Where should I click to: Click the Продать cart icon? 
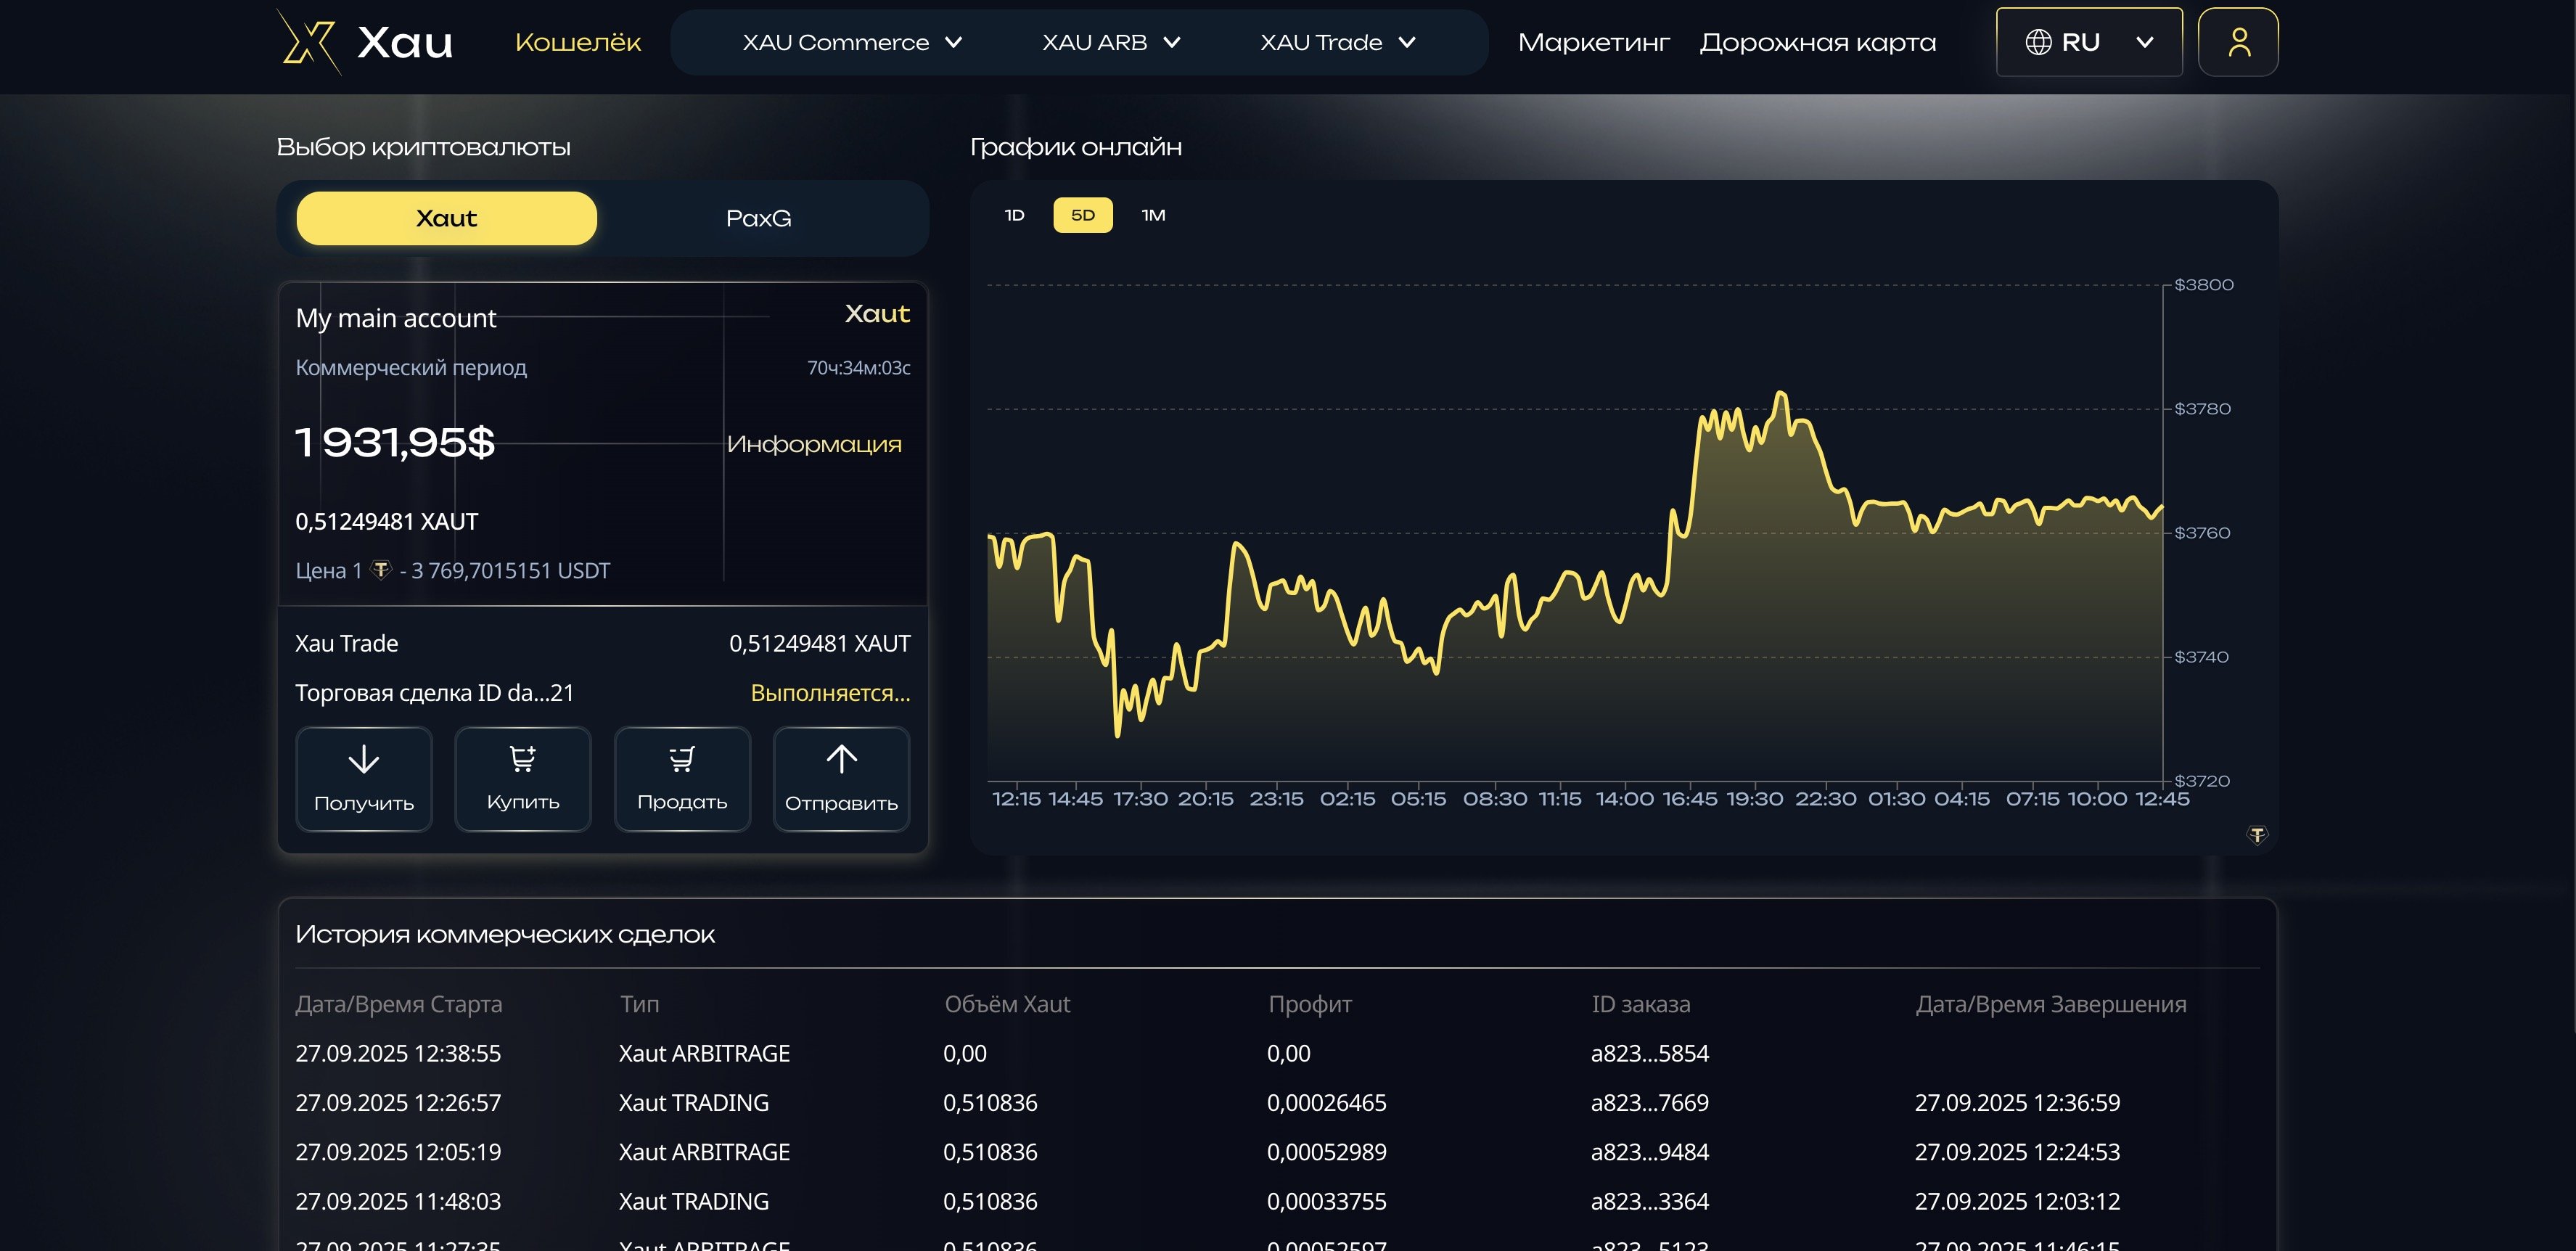[x=682, y=759]
